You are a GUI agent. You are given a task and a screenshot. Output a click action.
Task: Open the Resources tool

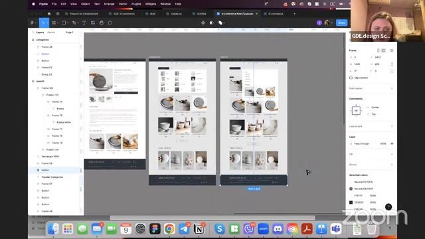pyautogui.click(x=93, y=23)
